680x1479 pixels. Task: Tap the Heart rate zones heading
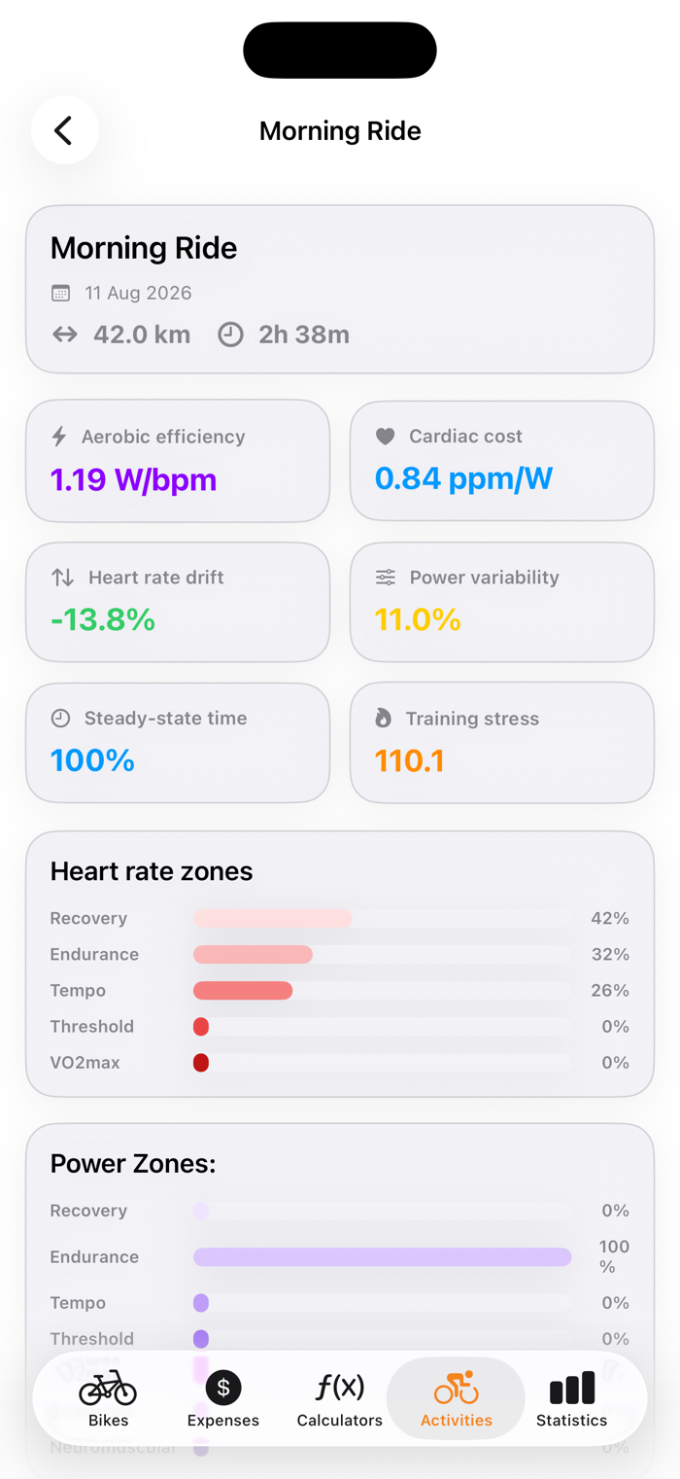coord(152,871)
